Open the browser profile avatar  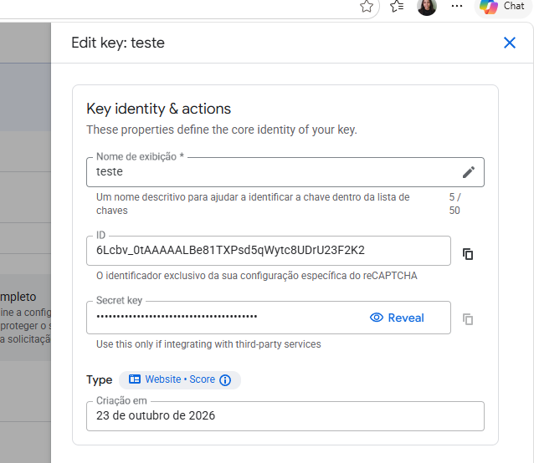click(427, 7)
